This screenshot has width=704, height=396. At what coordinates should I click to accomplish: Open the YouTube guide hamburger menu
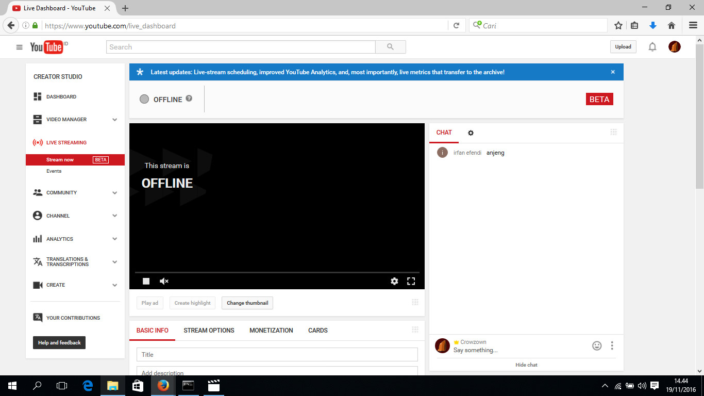[x=20, y=47]
